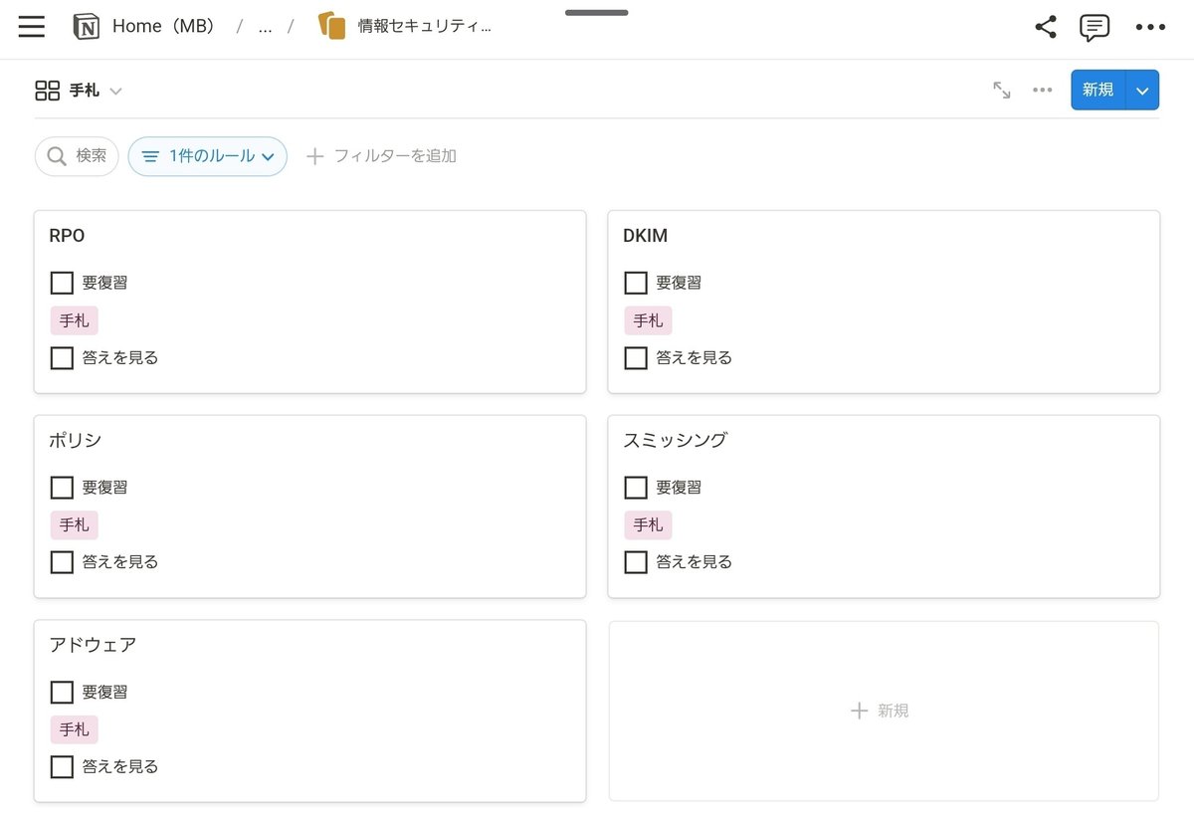The height and width of the screenshot is (819, 1194).
Task: Click the magnifier search icon
Action: (57, 156)
